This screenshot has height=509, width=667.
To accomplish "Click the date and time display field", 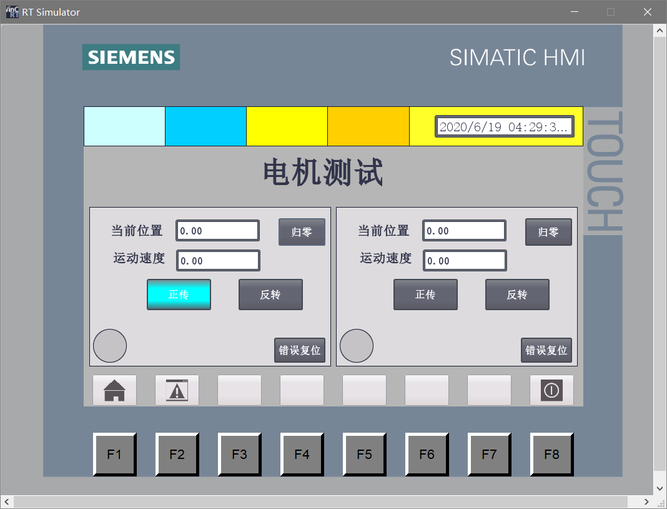I will 504,127.
